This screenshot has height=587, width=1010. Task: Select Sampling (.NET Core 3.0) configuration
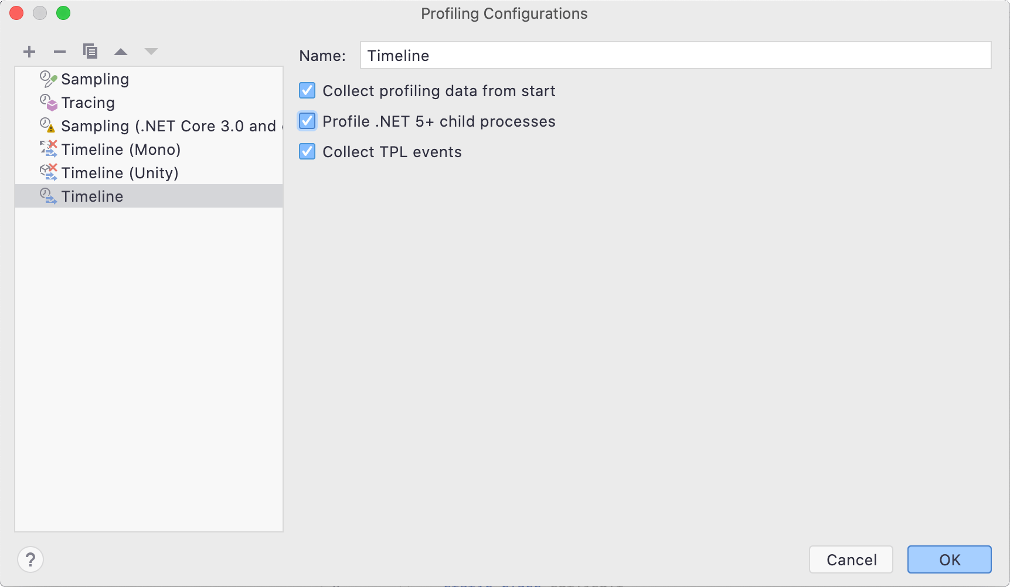(168, 126)
